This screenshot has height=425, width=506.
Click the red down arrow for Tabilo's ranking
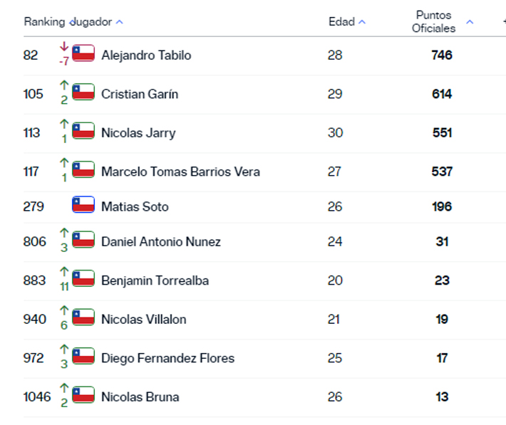click(x=64, y=48)
